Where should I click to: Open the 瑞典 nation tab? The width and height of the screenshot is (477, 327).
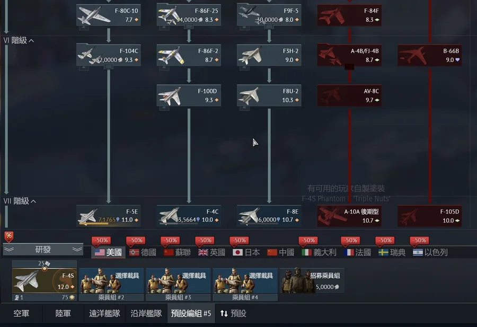(392, 252)
